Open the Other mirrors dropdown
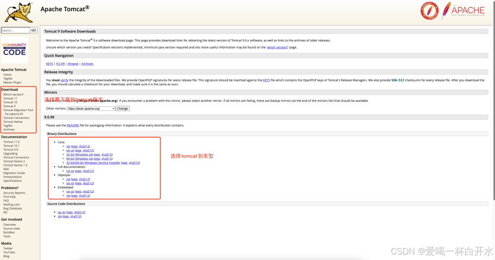The height and width of the screenshot is (260, 495). tap(91, 109)
